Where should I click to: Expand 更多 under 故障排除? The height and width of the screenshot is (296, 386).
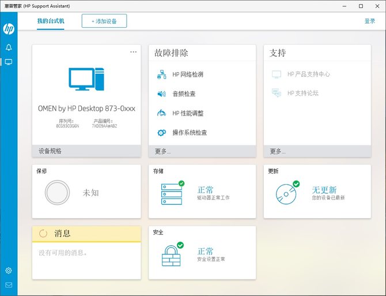coord(163,151)
